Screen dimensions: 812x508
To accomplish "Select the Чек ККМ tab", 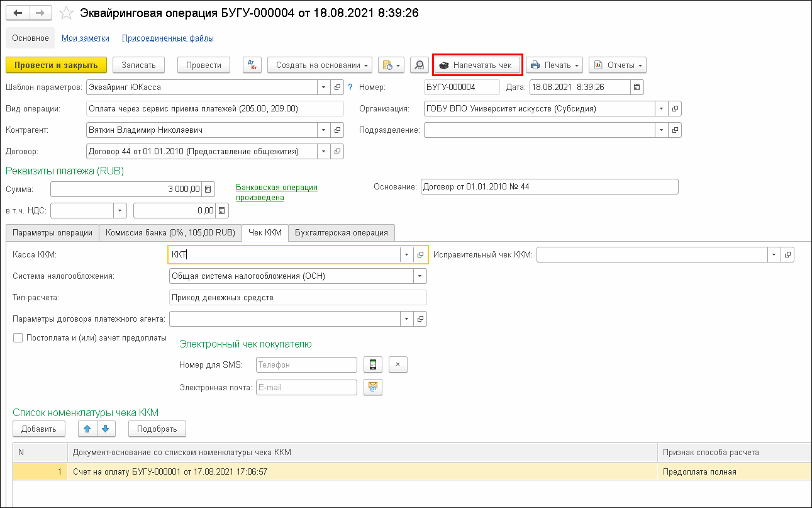I will point(265,232).
